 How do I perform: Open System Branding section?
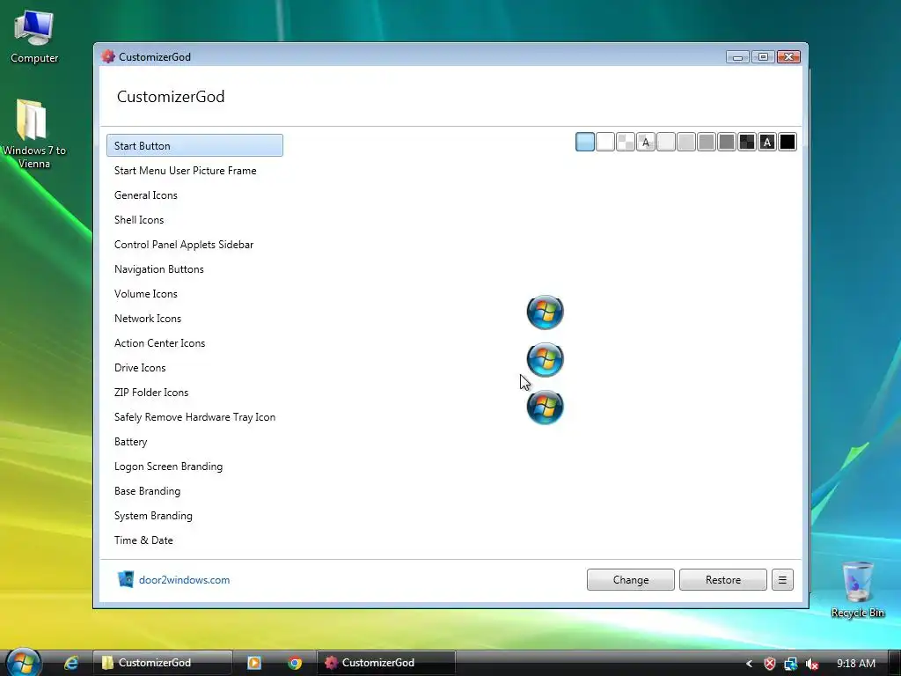point(153,516)
